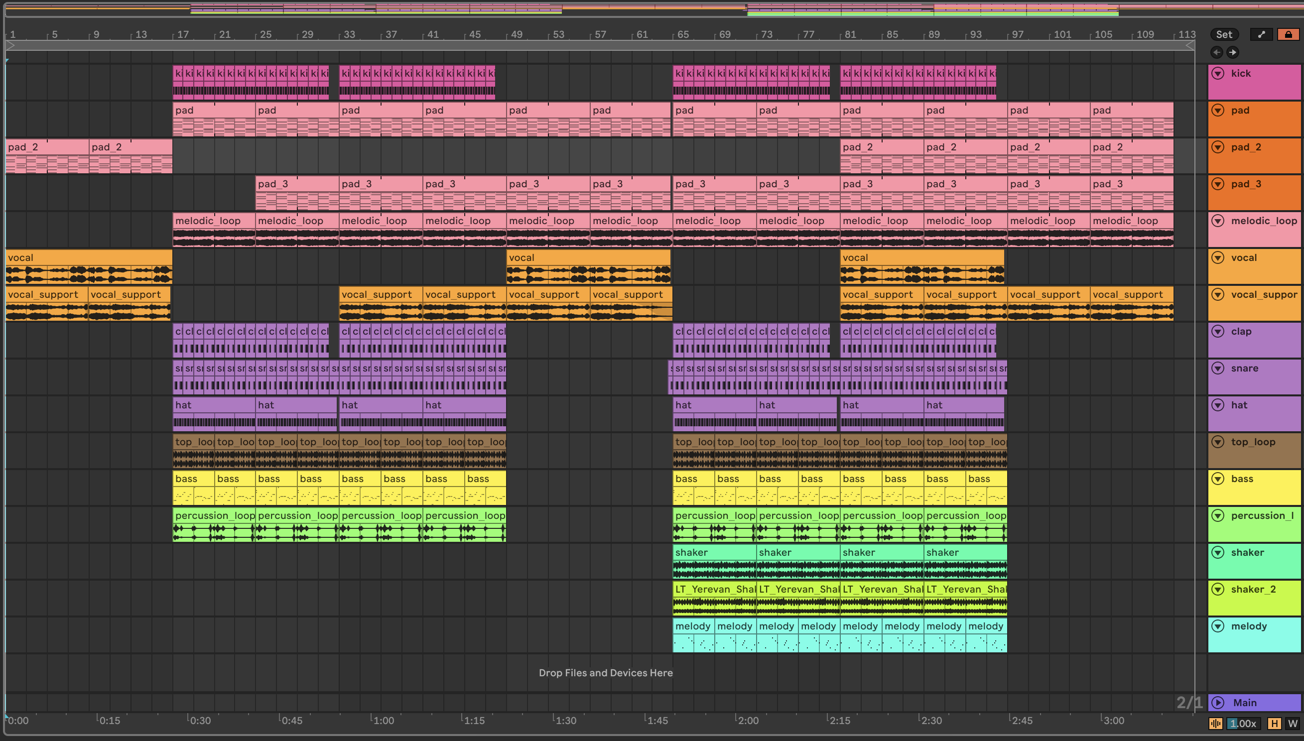Click the loop brace end marker
Viewport: 1304px width, 741px height.
(x=1190, y=46)
